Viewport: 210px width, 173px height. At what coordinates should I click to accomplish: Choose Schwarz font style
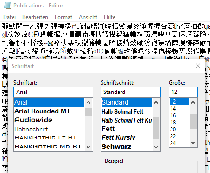(x=127, y=147)
